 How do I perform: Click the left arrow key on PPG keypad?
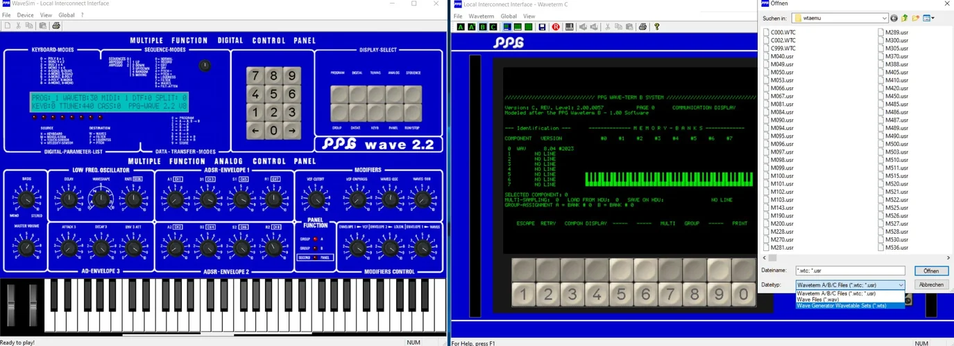(x=255, y=130)
